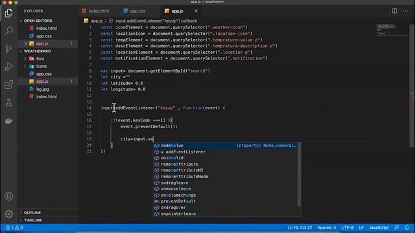The image size is (415, 233).
Task: Choose ondragleave suggestion
Action: pyautogui.click(x=226, y=183)
